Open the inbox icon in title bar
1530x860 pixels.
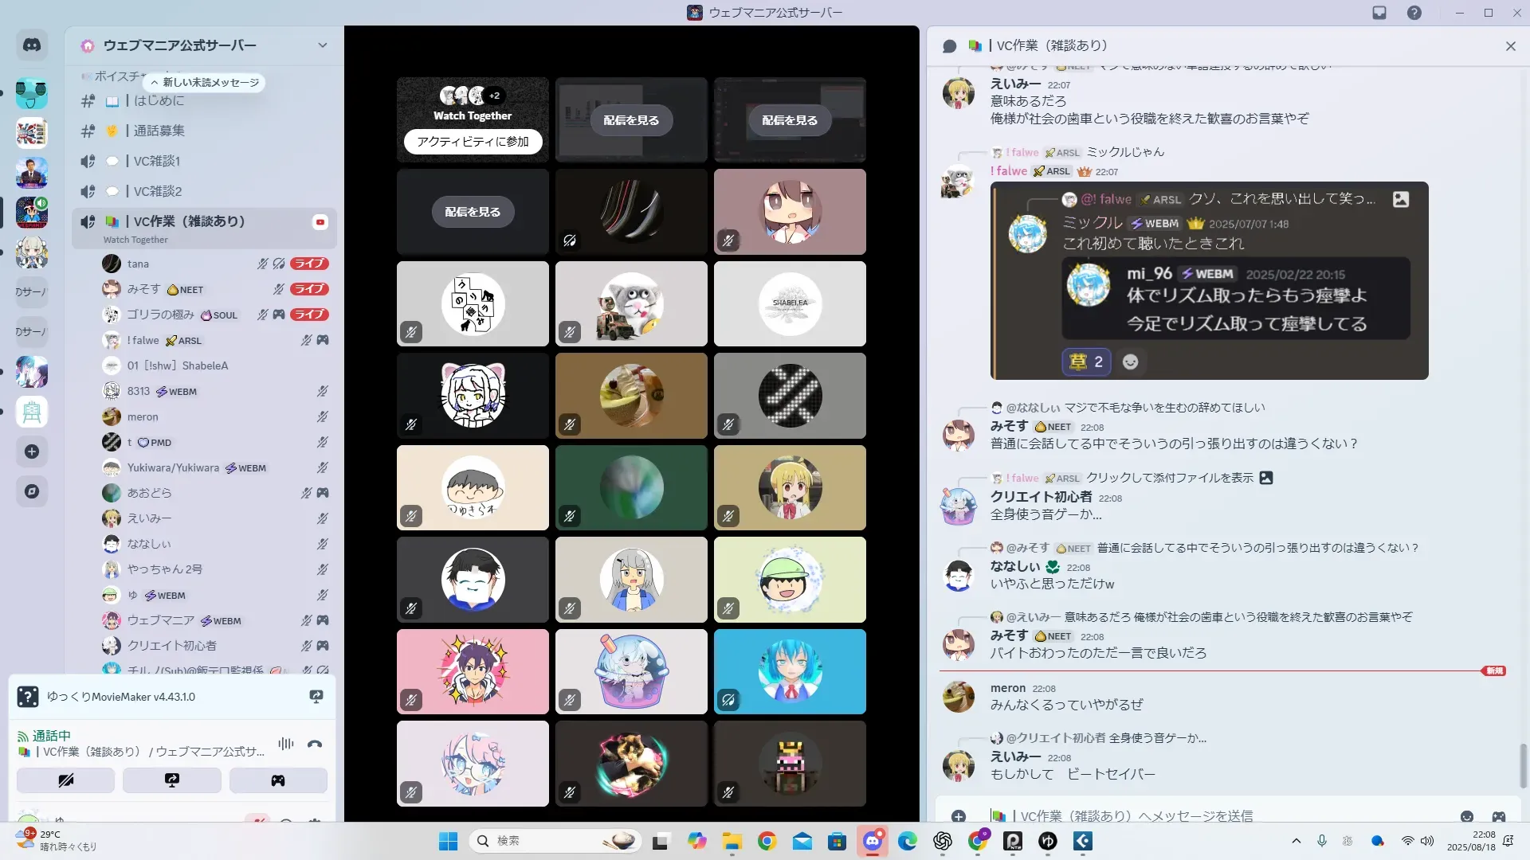1379,13
